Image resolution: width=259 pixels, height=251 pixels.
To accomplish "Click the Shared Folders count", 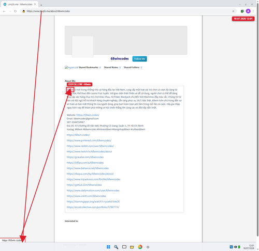I will coord(141,68).
